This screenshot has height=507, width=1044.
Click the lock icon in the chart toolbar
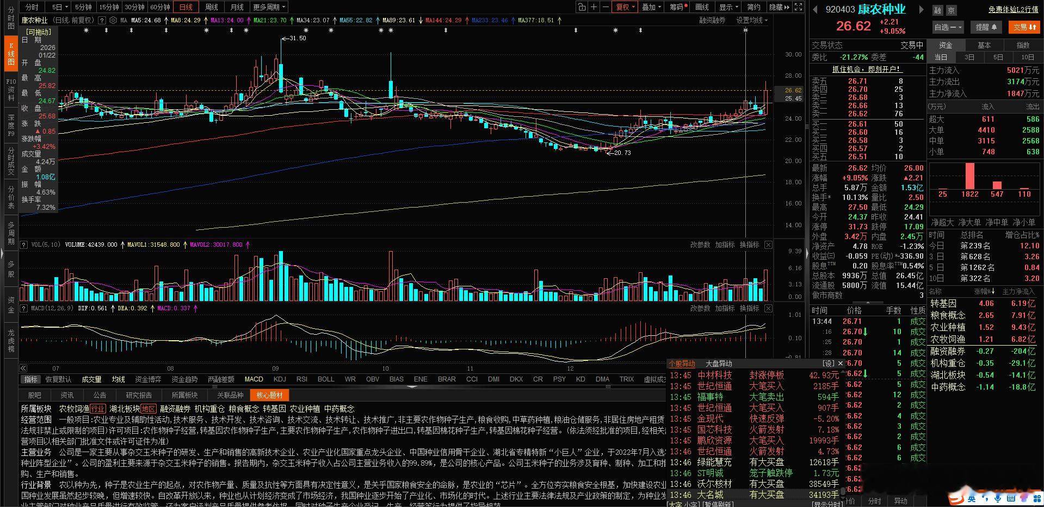point(582,7)
